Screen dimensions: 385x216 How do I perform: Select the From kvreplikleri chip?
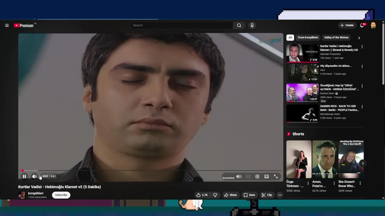coord(308,37)
